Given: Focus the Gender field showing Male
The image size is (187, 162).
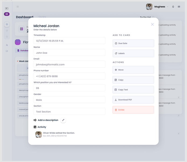Looking at the screenshot, I should coord(69,100).
